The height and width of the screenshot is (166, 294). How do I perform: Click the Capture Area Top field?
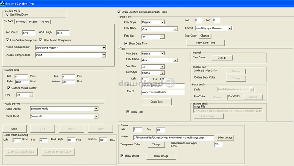pos(68,77)
